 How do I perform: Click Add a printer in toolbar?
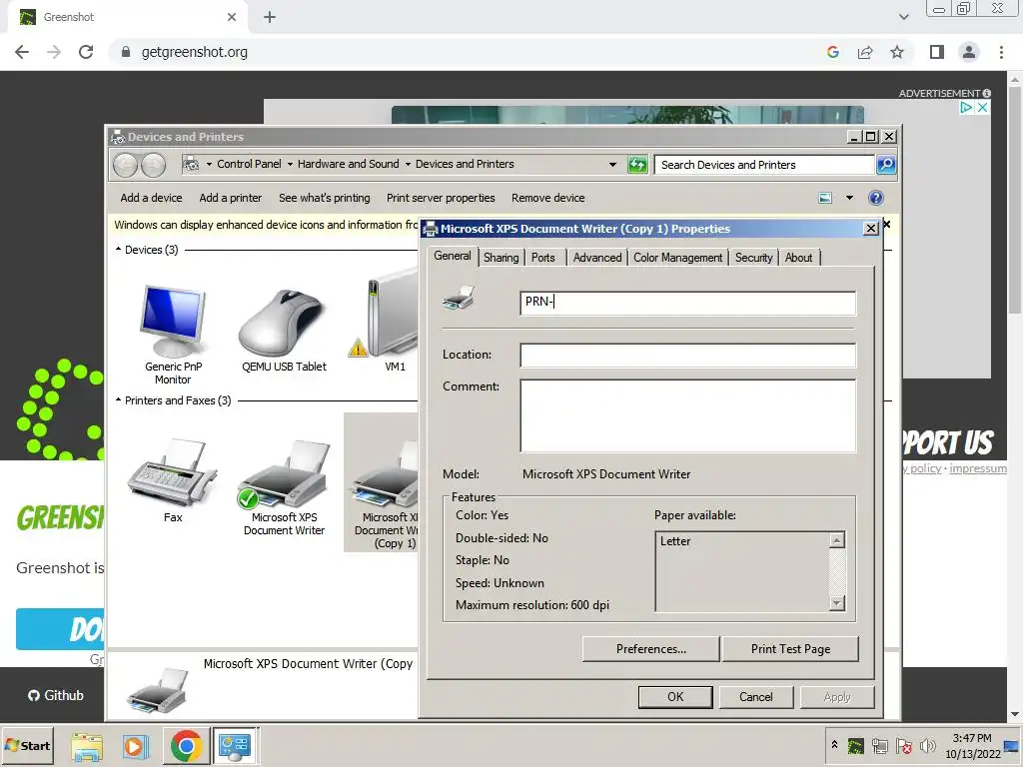[x=231, y=198]
